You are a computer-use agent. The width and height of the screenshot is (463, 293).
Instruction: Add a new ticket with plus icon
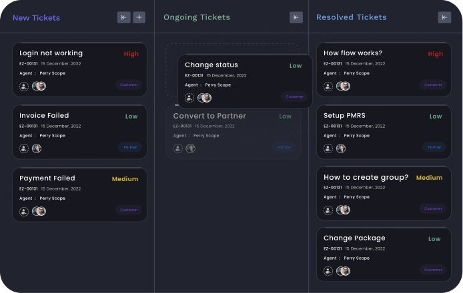[x=139, y=17]
